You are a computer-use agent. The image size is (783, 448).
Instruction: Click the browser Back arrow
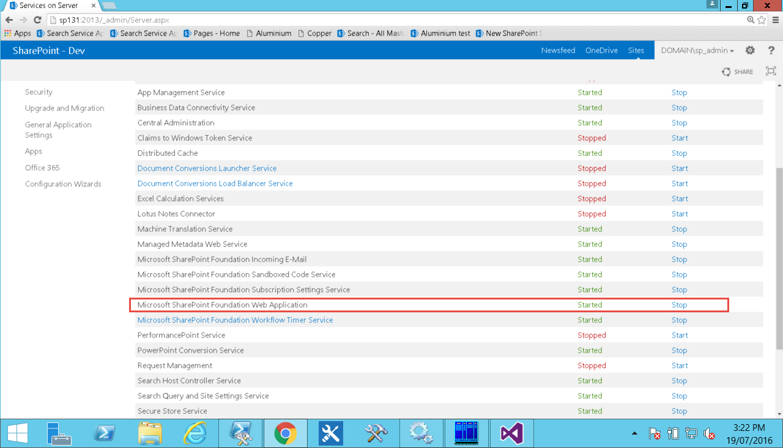(9, 20)
